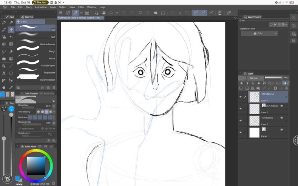Hide Layer 1 with its eye icon
Screen dimensions: 298x186
(x=241, y=120)
